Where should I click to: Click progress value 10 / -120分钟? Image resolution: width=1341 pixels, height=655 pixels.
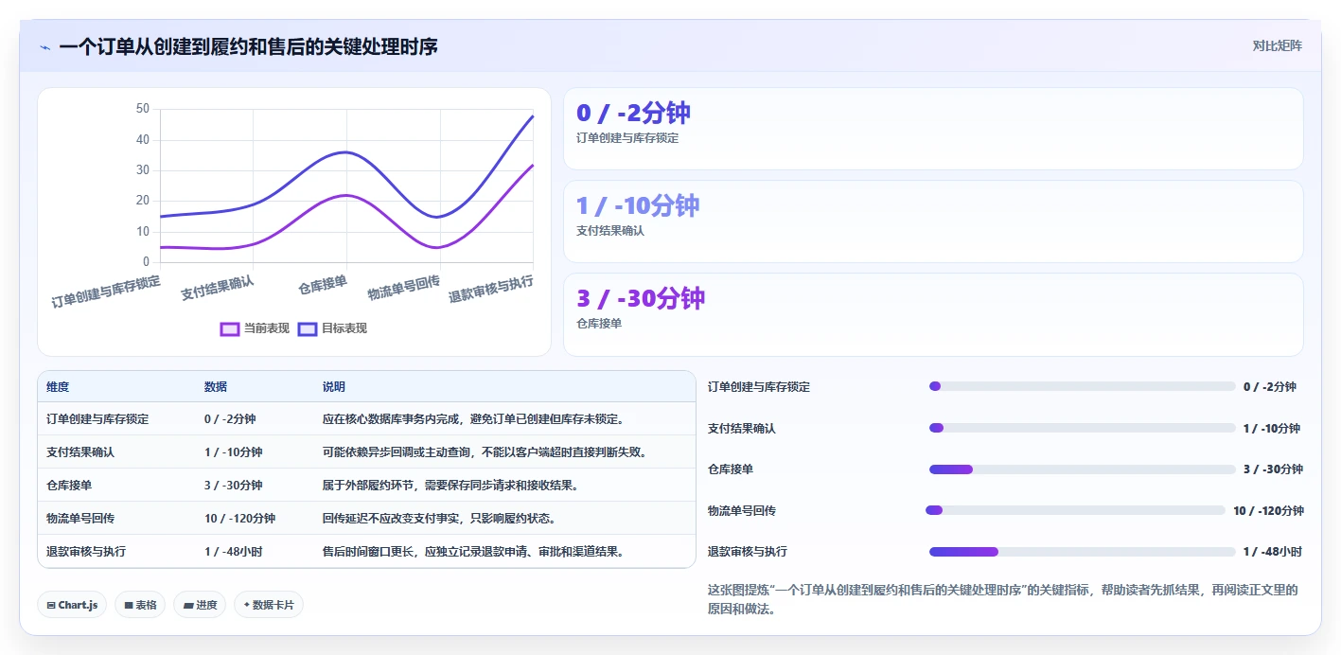pyautogui.click(x=1268, y=510)
